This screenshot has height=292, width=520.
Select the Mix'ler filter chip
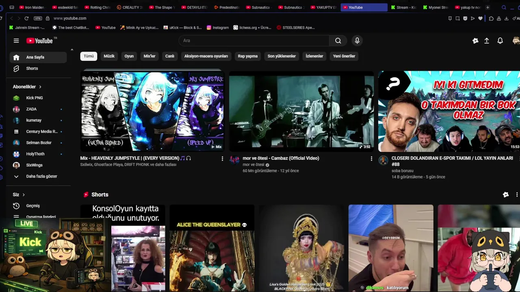pos(149,56)
